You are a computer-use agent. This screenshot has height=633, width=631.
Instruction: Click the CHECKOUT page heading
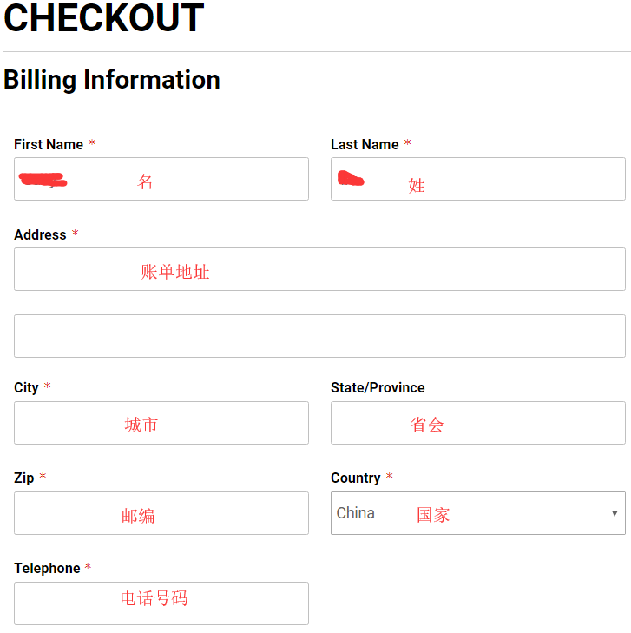click(x=104, y=19)
